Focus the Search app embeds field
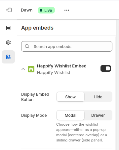Image resolution: width=119 pixels, height=150 pixels. 67,46
